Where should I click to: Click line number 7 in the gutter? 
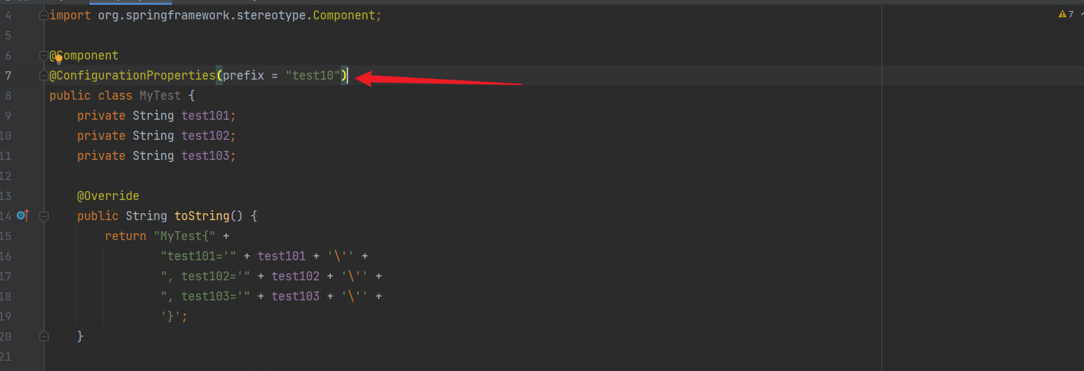[x=8, y=75]
